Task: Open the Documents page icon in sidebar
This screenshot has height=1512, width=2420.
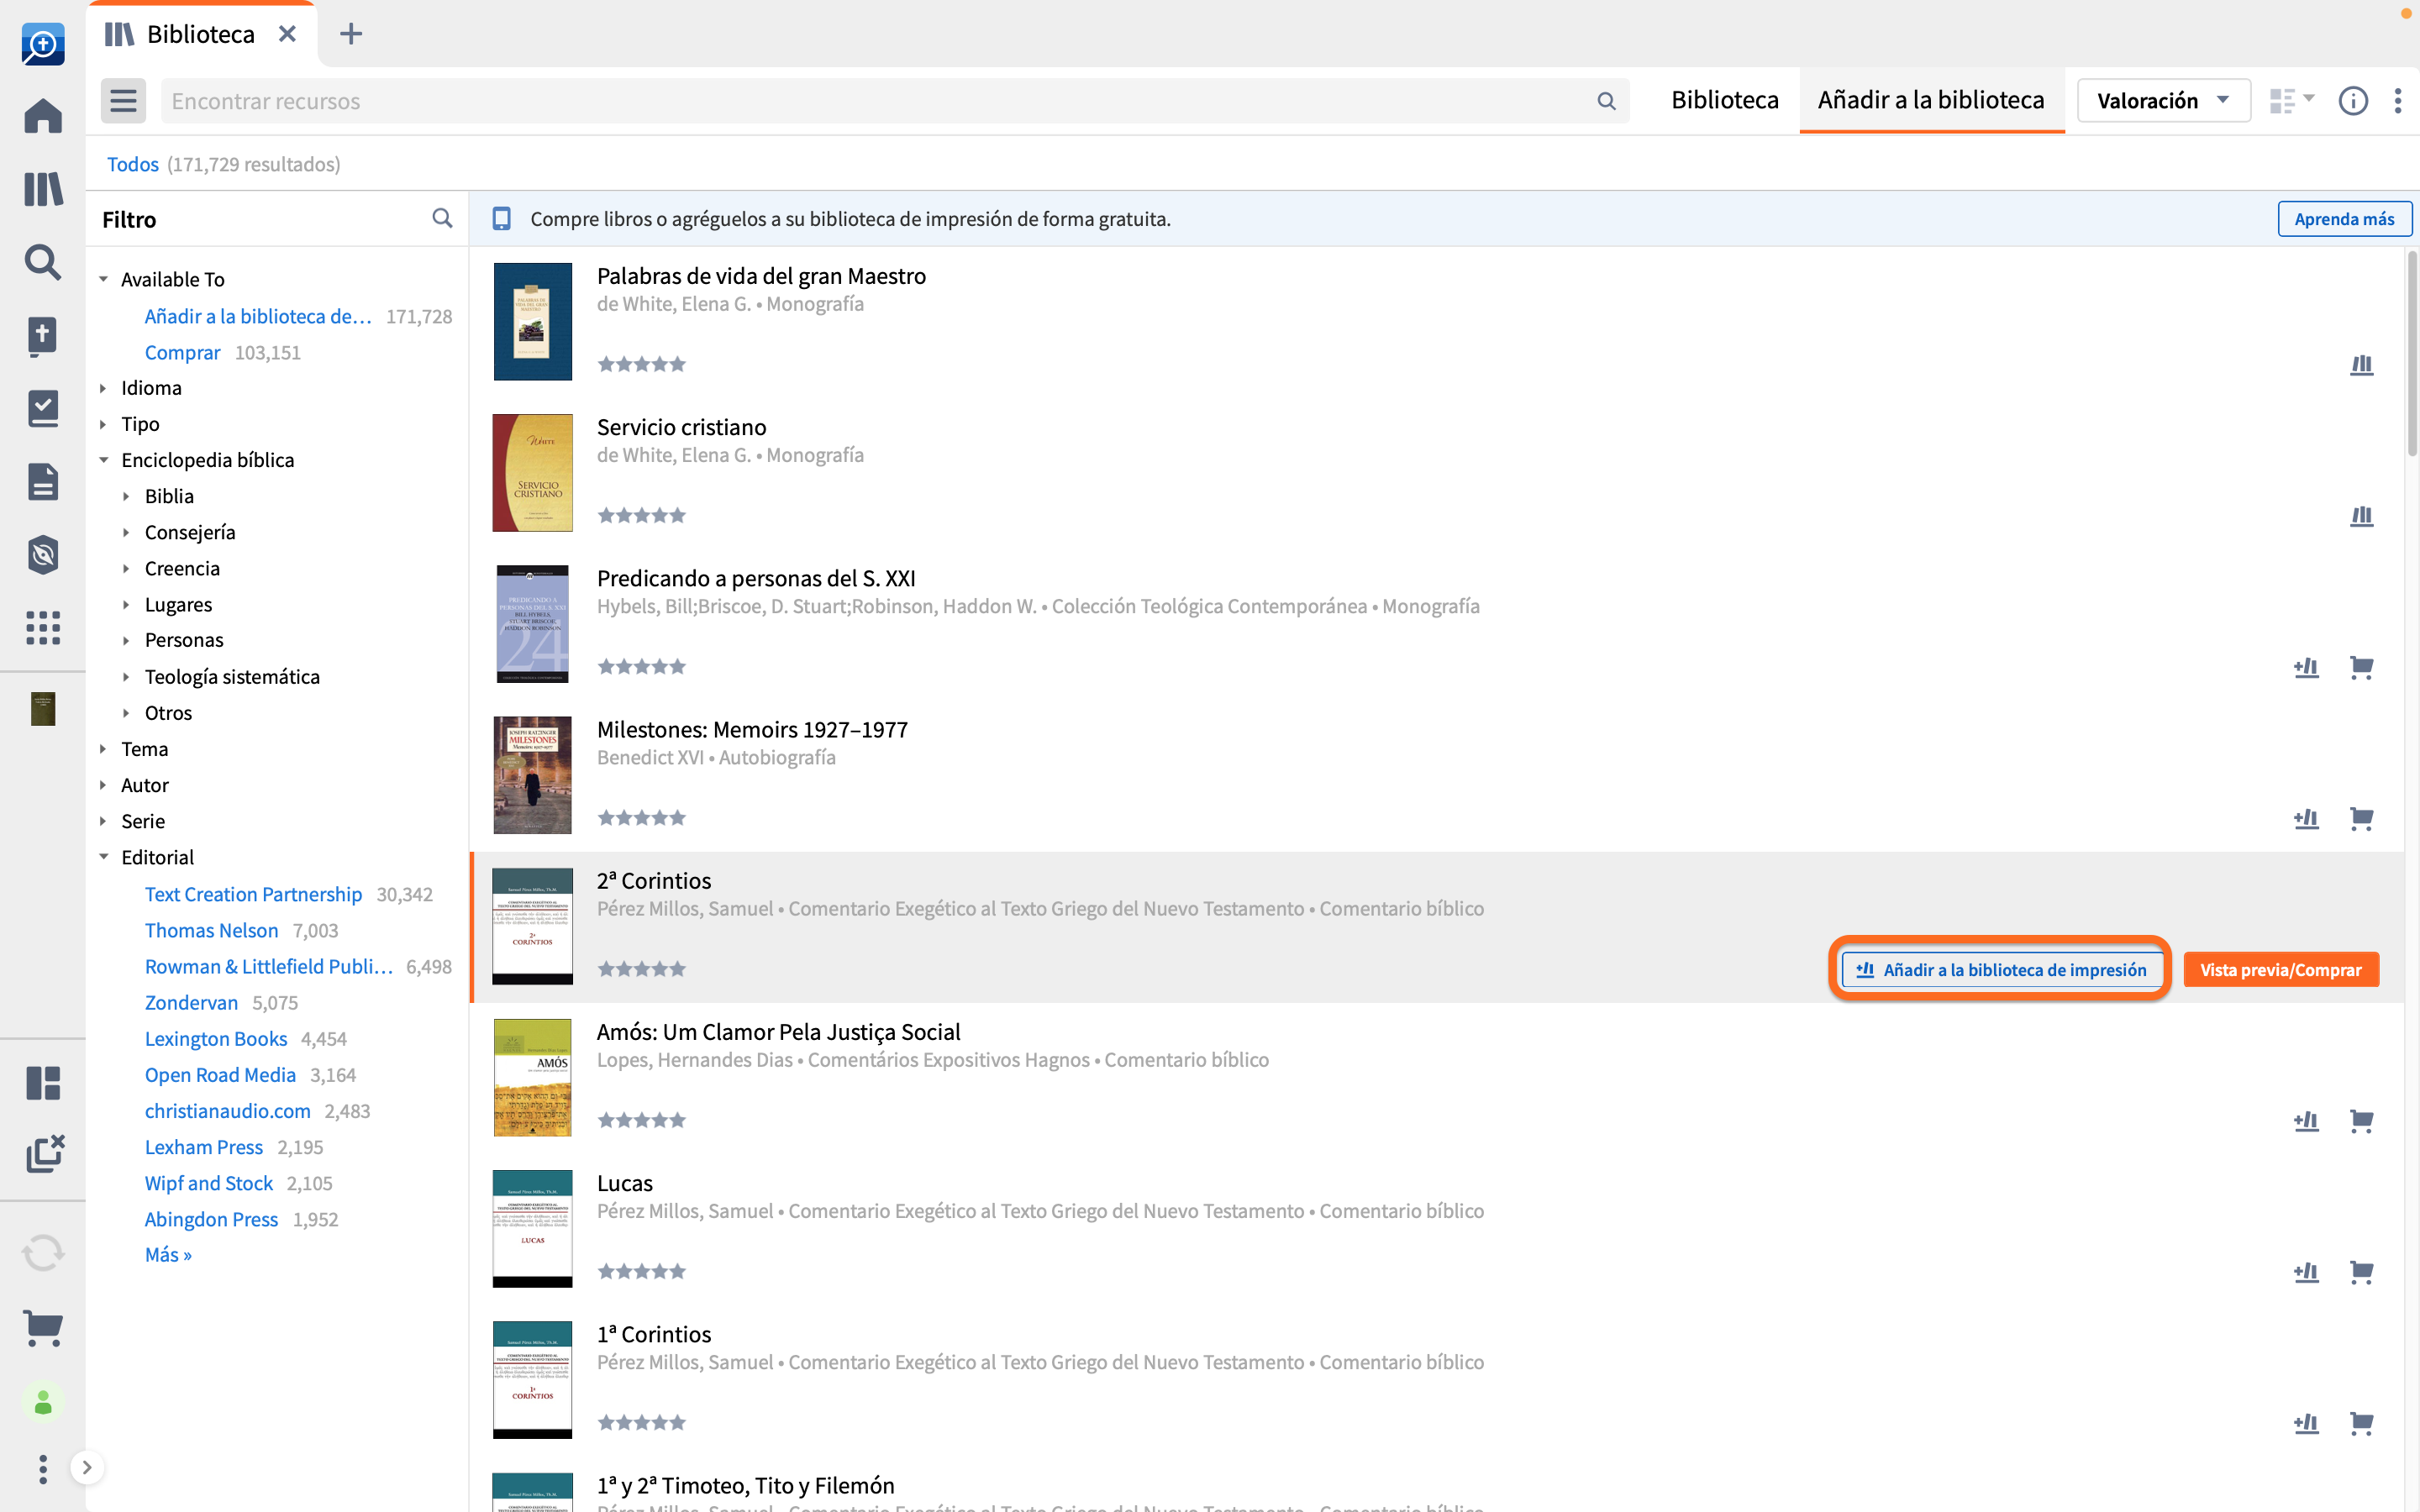Action: (x=43, y=481)
